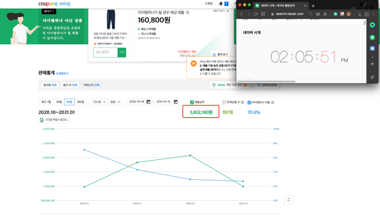Viewport: 380px width, 218px height.
Task: Click the wing 제안 적용 결과 button
Action: tap(229, 85)
